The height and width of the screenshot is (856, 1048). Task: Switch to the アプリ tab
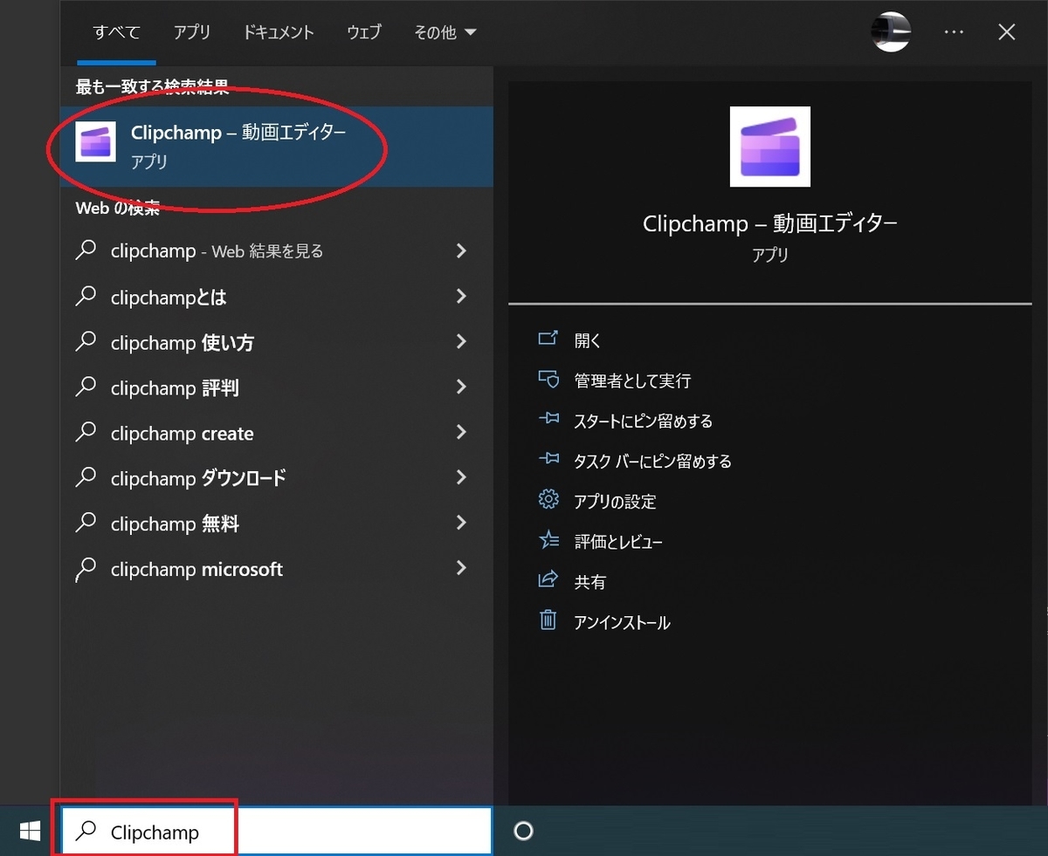coord(192,32)
